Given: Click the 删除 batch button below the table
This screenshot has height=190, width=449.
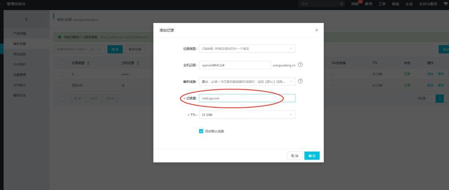Looking at the screenshot, I should pos(110,99).
